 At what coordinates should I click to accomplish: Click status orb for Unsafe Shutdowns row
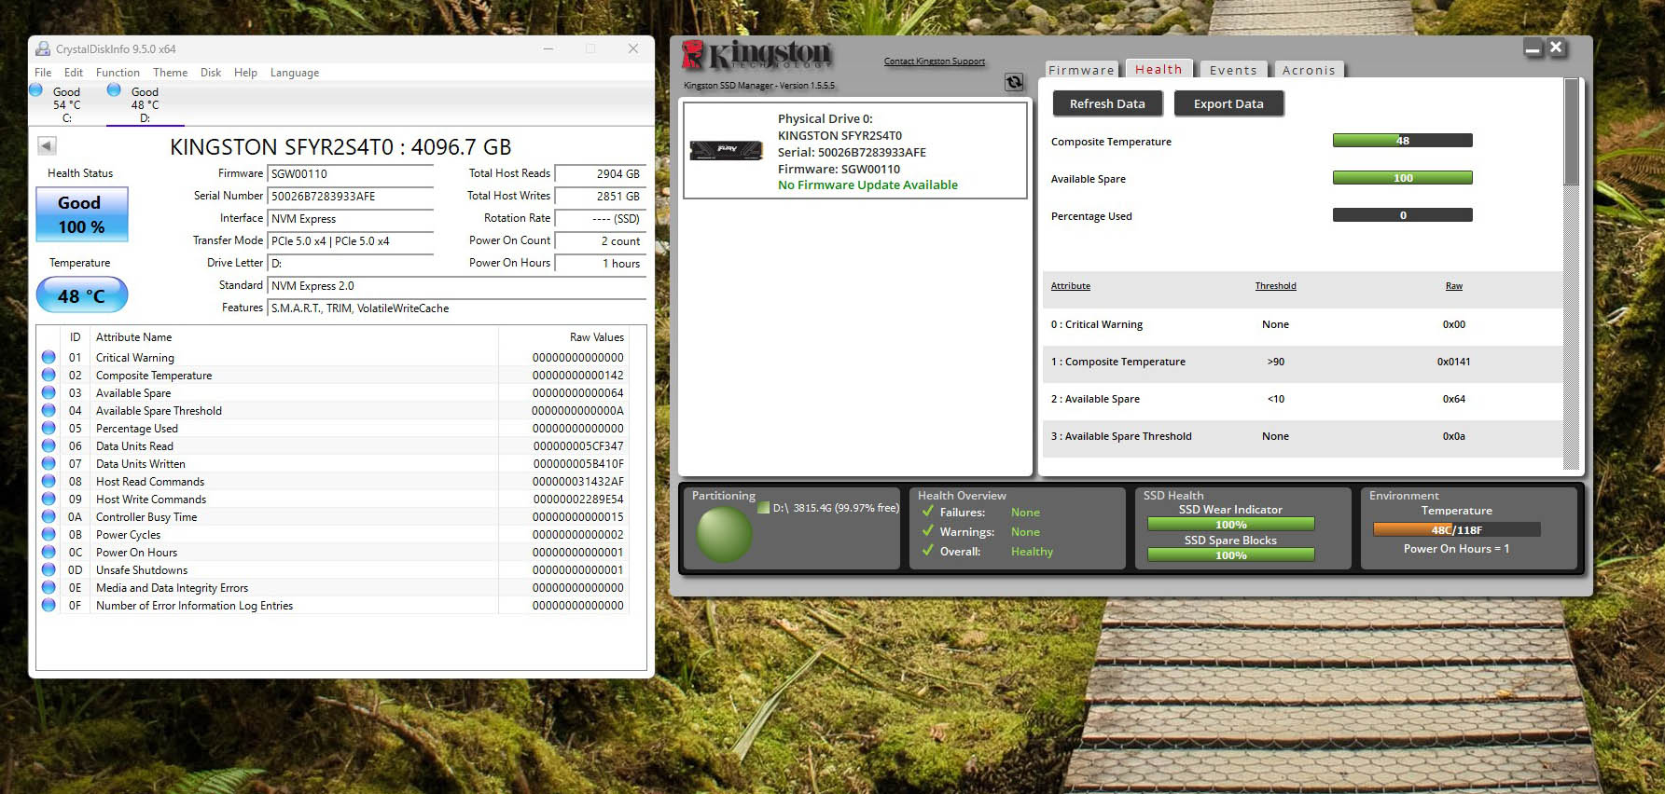[x=49, y=569]
